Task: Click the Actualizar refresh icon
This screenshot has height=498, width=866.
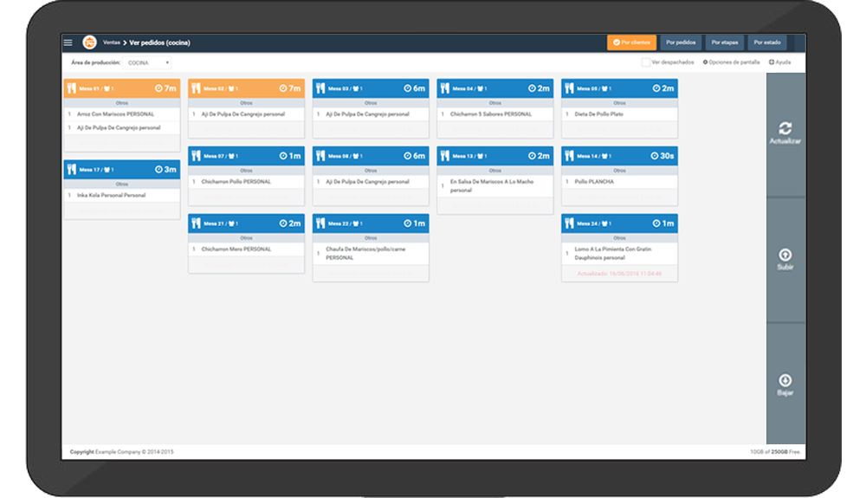Action: pos(785,129)
